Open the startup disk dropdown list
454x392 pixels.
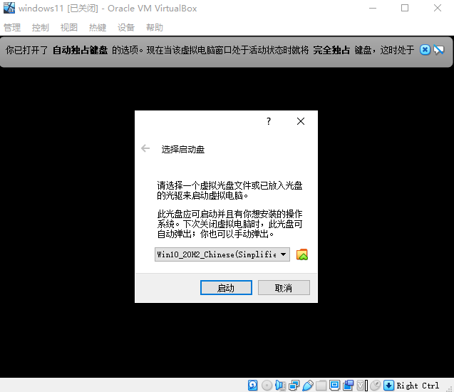(222, 254)
